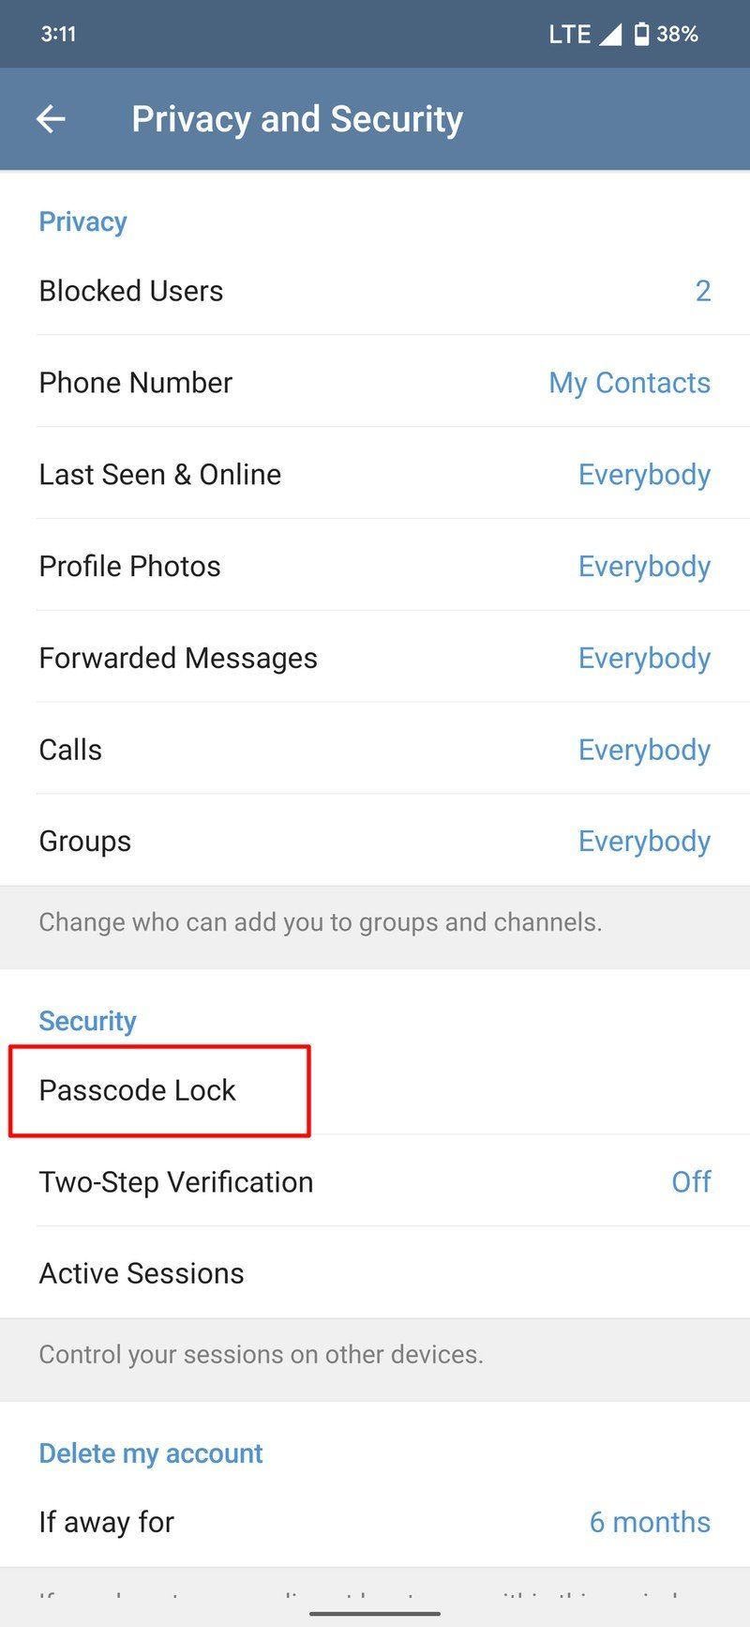Tap the Privacy section header
Screen dimensions: 750x1627
[x=82, y=221]
